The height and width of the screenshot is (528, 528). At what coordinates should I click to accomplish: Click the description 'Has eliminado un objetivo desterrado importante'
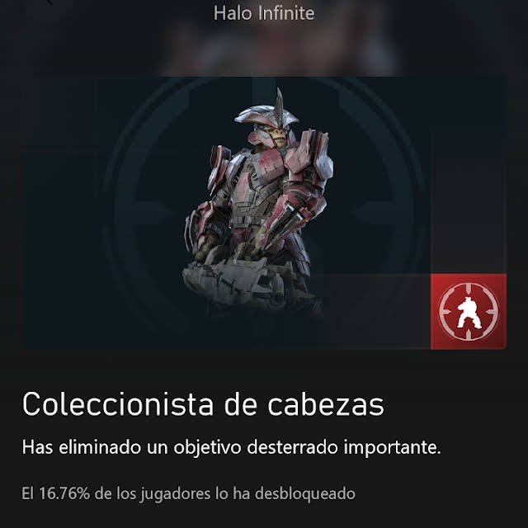tap(231, 447)
